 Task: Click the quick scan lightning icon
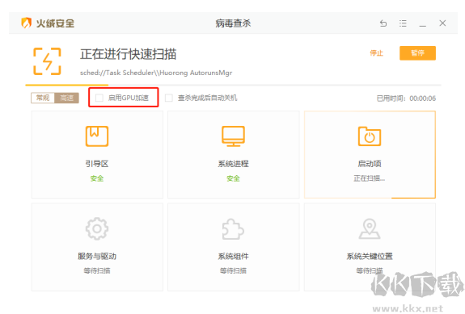point(47,61)
